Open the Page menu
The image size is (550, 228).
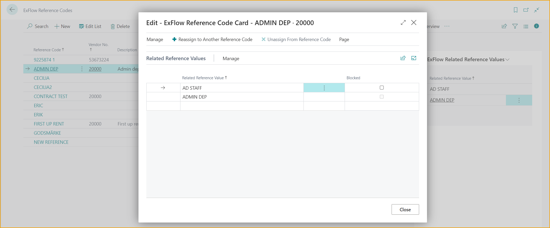point(344,39)
